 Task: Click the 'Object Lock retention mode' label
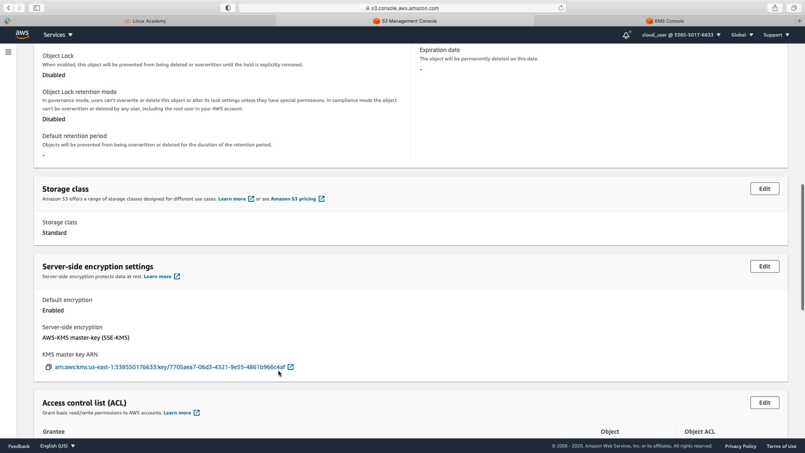(79, 92)
